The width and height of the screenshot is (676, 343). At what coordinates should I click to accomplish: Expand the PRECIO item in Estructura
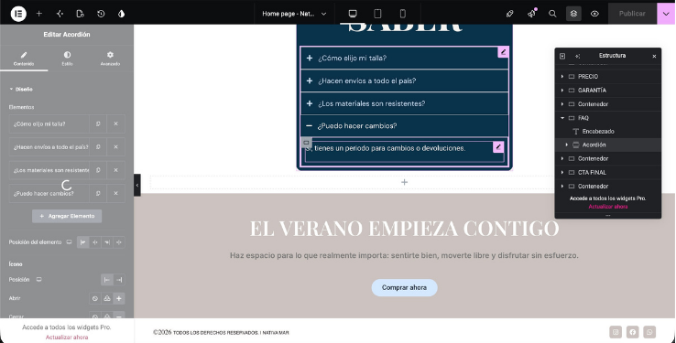click(562, 77)
